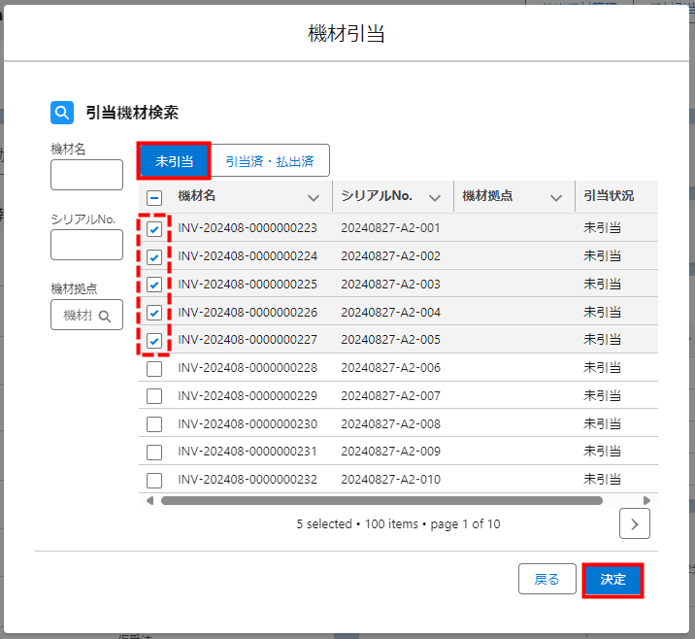Focus the 機材名 search input field
Viewport: 695px width, 639px height.
tap(86, 175)
